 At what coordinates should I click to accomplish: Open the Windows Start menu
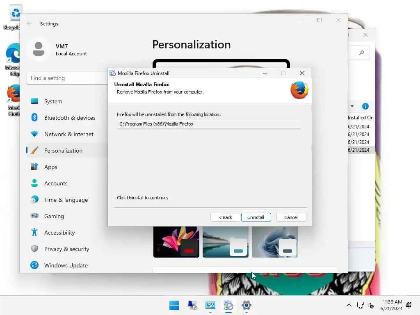point(174,305)
